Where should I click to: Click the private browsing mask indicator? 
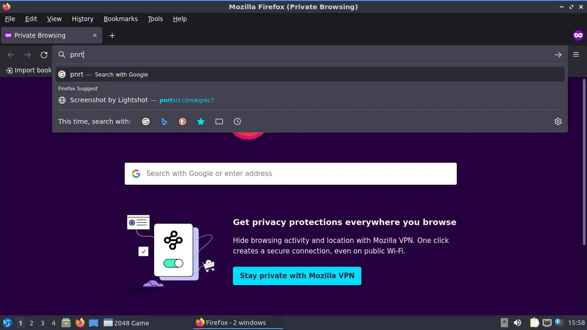pyautogui.click(x=578, y=35)
